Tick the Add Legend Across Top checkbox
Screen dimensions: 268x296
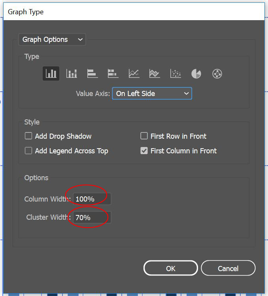tap(28, 151)
